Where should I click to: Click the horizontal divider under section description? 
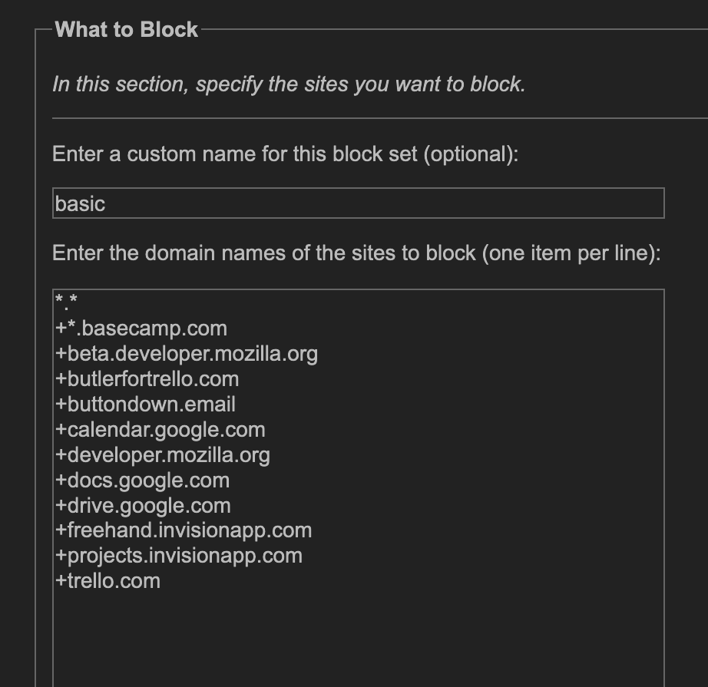pos(380,118)
